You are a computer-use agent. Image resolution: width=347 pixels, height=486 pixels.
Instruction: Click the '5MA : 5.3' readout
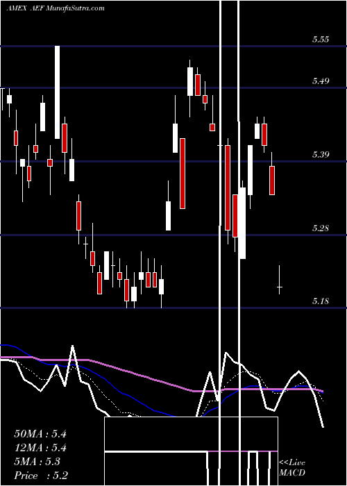point(37,462)
